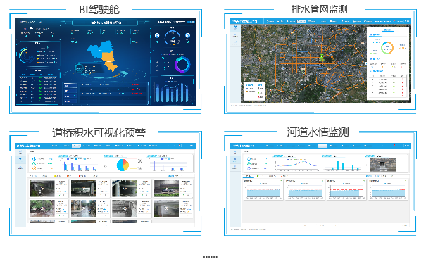Open the first camera thumbnail in bridge waterlogging grid
The height and width of the screenshot is (264, 426).
pyautogui.click(x=42, y=188)
